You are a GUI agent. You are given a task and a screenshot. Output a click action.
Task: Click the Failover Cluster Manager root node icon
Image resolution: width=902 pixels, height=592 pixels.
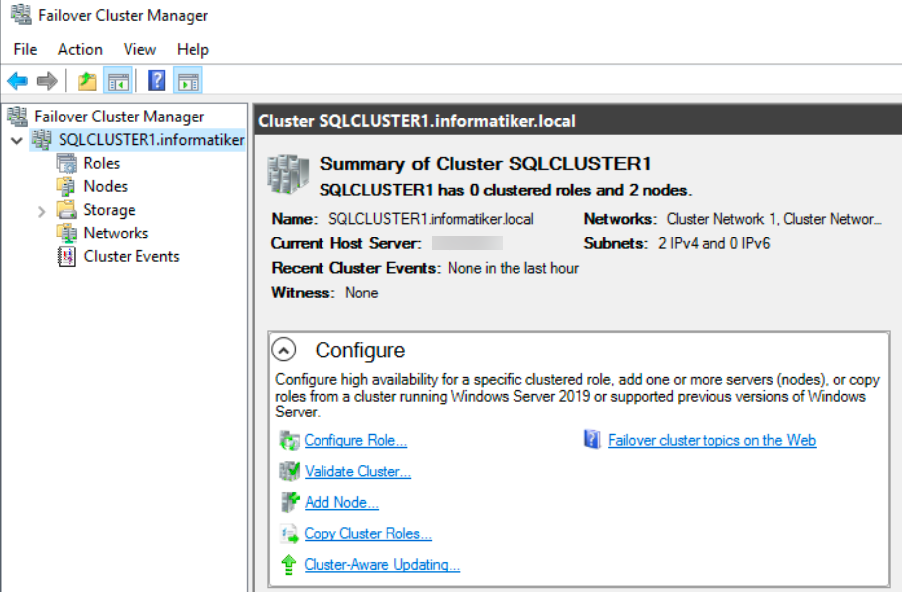click(18, 116)
